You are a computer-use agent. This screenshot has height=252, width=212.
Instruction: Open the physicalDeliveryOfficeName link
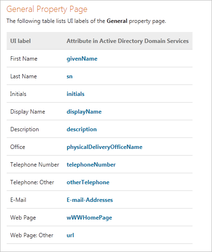[x=105, y=147]
